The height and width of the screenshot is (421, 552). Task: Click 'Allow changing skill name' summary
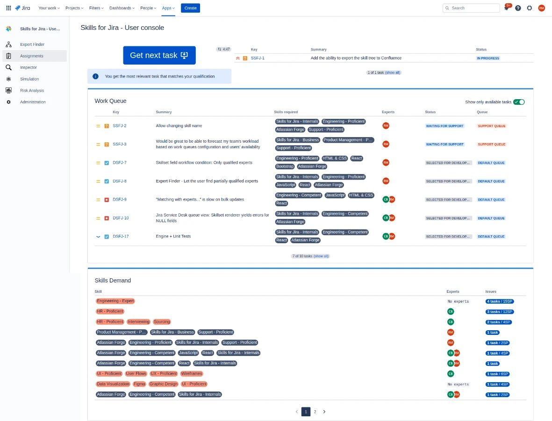[x=179, y=126]
